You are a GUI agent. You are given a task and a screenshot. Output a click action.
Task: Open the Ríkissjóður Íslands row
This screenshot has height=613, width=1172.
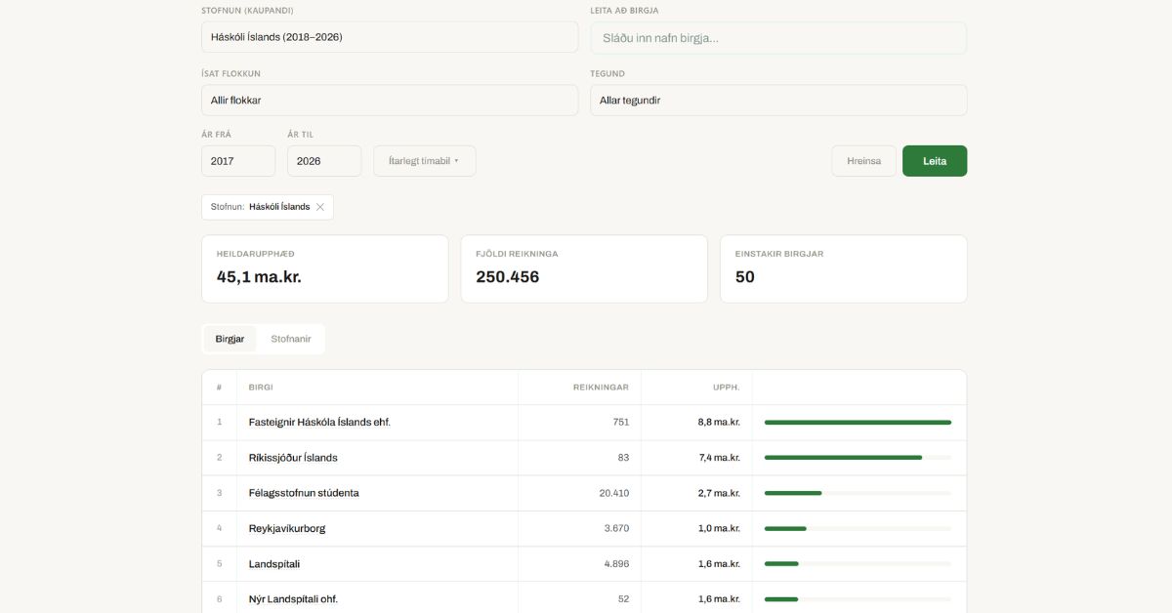coord(293,458)
